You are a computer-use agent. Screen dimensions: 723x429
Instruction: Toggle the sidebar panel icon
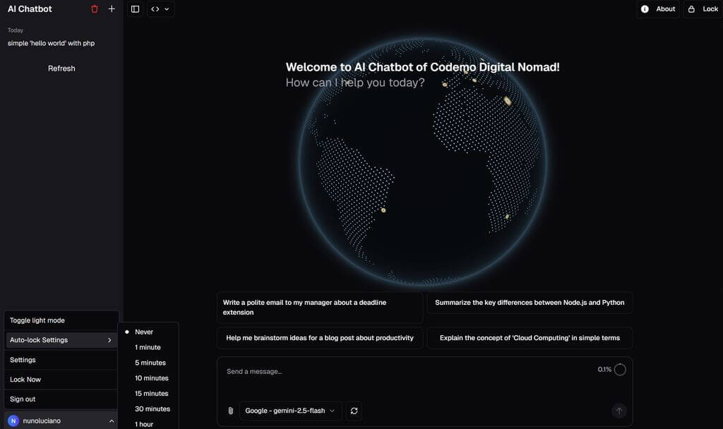click(136, 9)
